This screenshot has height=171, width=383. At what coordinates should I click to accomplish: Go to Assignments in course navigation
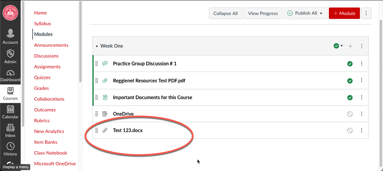[47, 67]
